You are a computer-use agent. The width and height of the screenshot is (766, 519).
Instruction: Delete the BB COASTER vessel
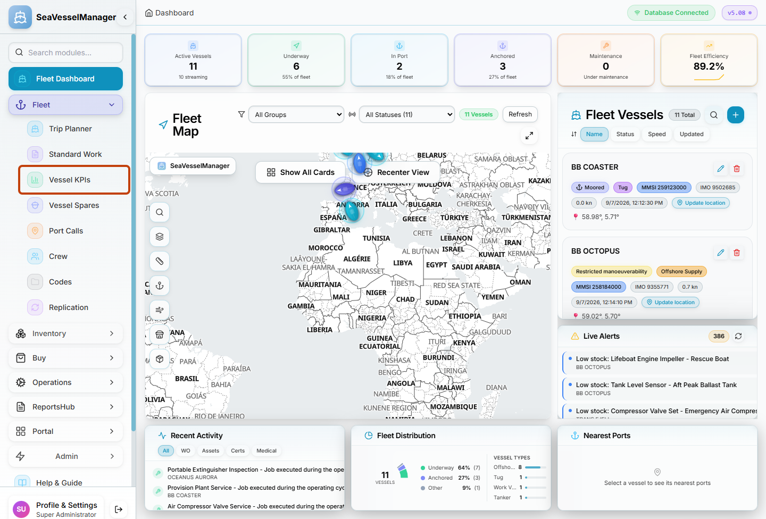pyautogui.click(x=737, y=169)
